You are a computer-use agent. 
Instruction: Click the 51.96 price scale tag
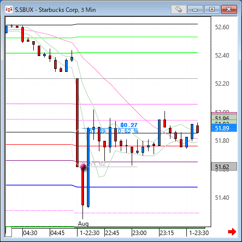224,117
